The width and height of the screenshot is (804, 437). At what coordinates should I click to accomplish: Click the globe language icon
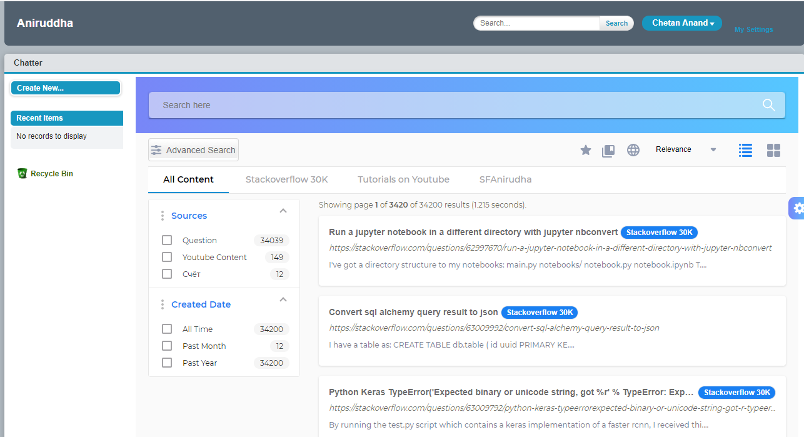[x=633, y=150]
